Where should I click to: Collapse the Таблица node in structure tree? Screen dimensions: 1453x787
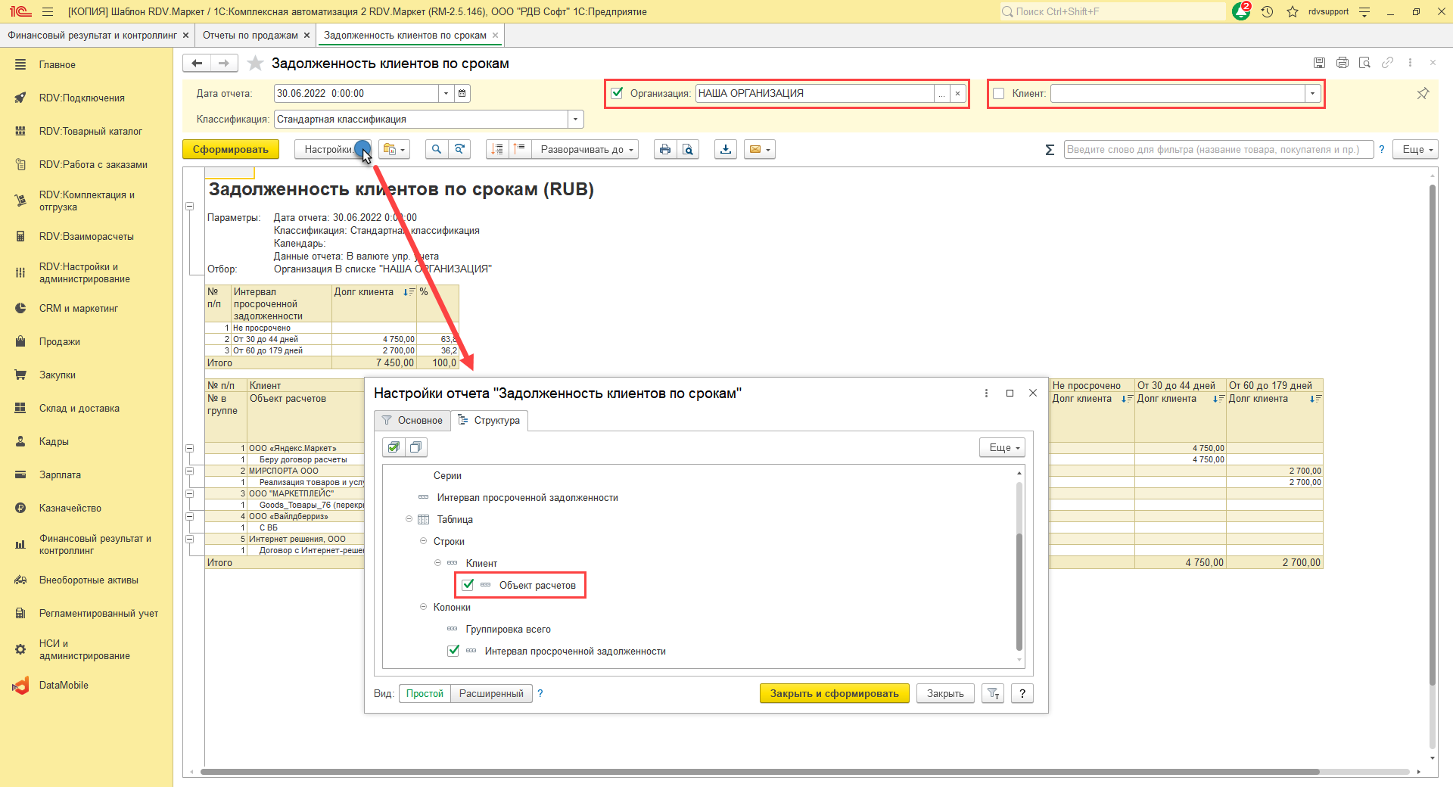coord(409,520)
